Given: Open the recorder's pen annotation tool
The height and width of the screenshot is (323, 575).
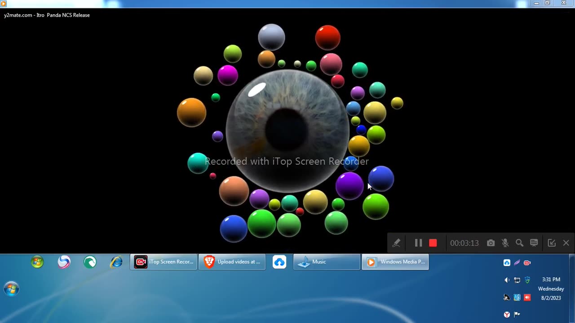Looking at the screenshot, I should click(x=396, y=243).
